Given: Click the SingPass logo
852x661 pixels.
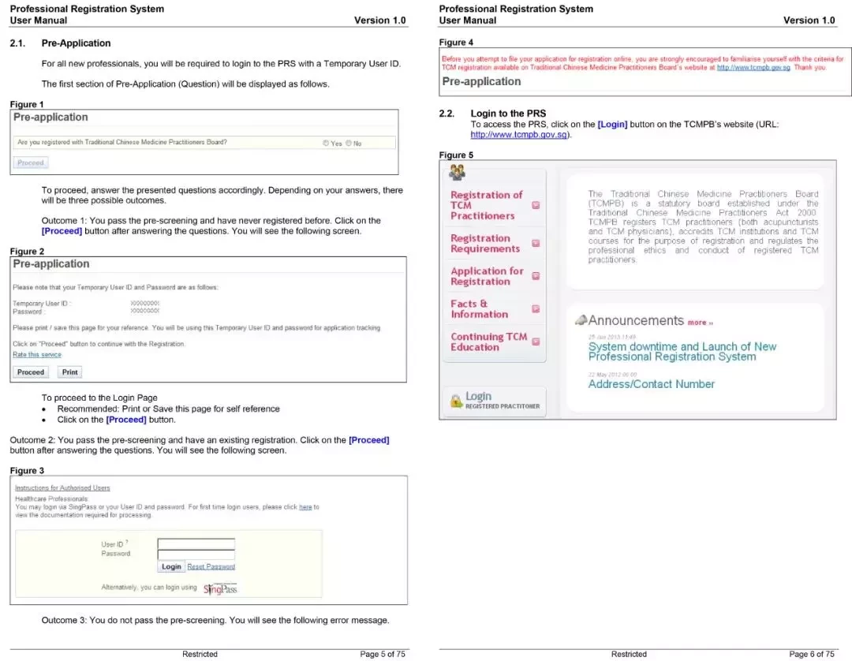Looking at the screenshot, I should [220, 588].
